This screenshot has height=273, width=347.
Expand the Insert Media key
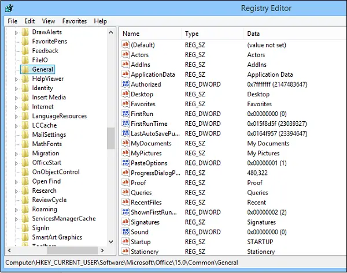16,98
